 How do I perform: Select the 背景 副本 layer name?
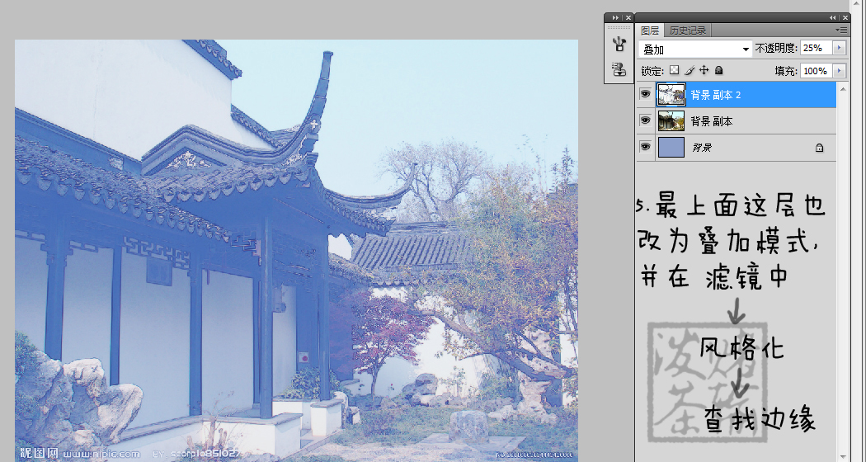point(712,121)
